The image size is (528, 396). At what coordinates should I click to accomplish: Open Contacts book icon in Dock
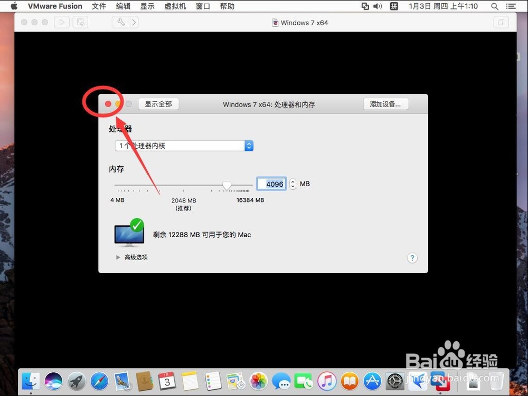click(145, 381)
